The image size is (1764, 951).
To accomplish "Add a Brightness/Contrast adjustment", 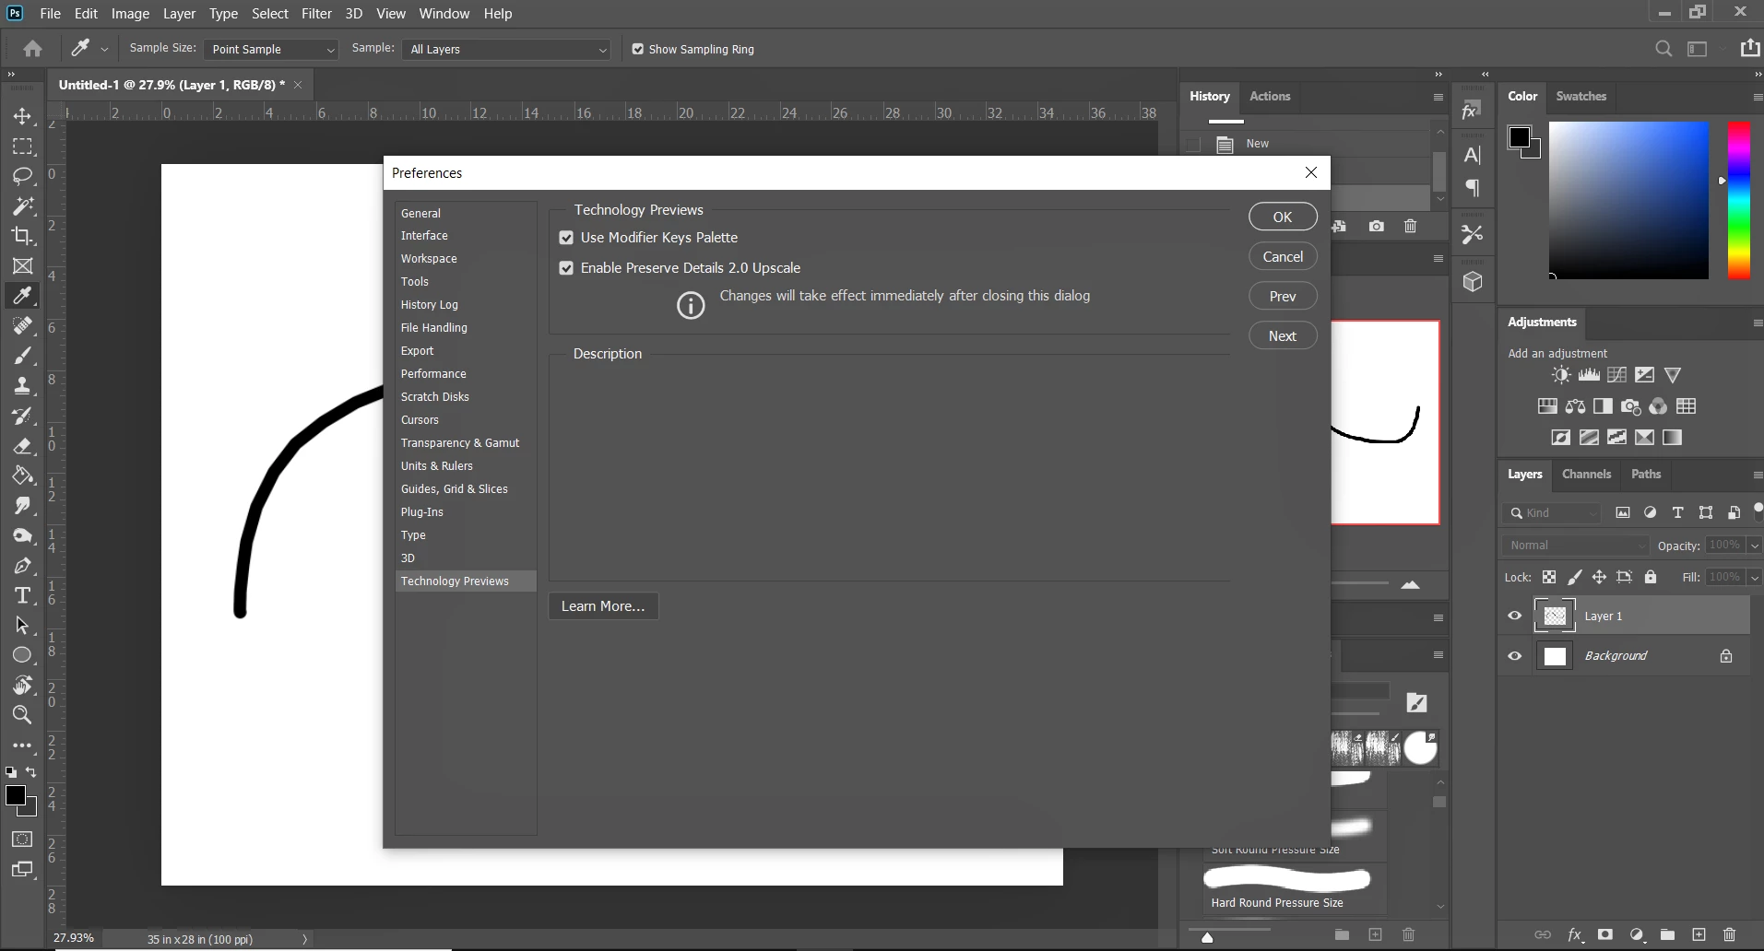I will click(x=1560, y=375).
